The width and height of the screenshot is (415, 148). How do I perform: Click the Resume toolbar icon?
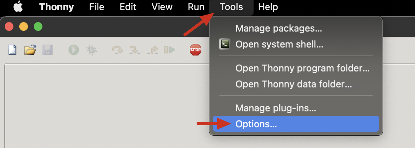169,50
